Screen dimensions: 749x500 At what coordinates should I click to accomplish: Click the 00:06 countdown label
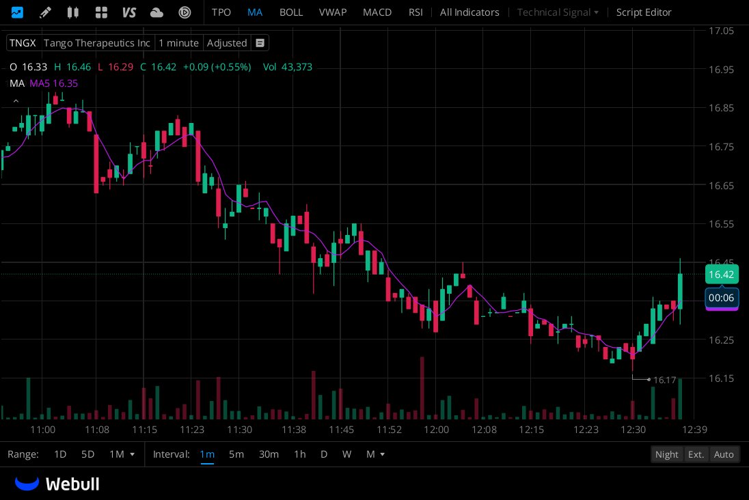tap(721, 298)
